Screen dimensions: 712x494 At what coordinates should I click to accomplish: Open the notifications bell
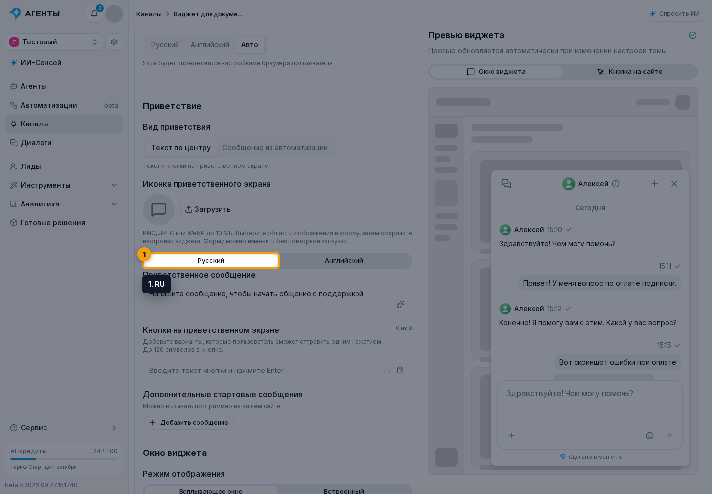click(94, 14)
